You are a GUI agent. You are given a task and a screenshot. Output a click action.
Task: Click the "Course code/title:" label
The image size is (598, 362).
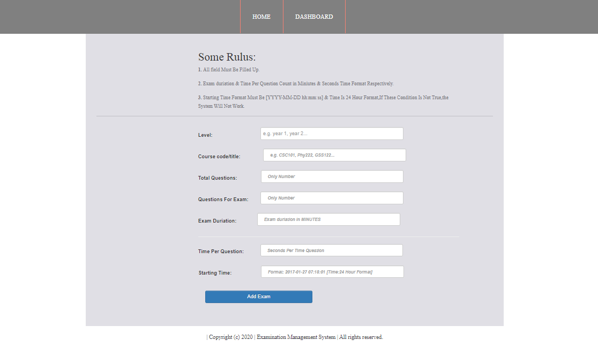pyautogui.click(x=219, y=157)
